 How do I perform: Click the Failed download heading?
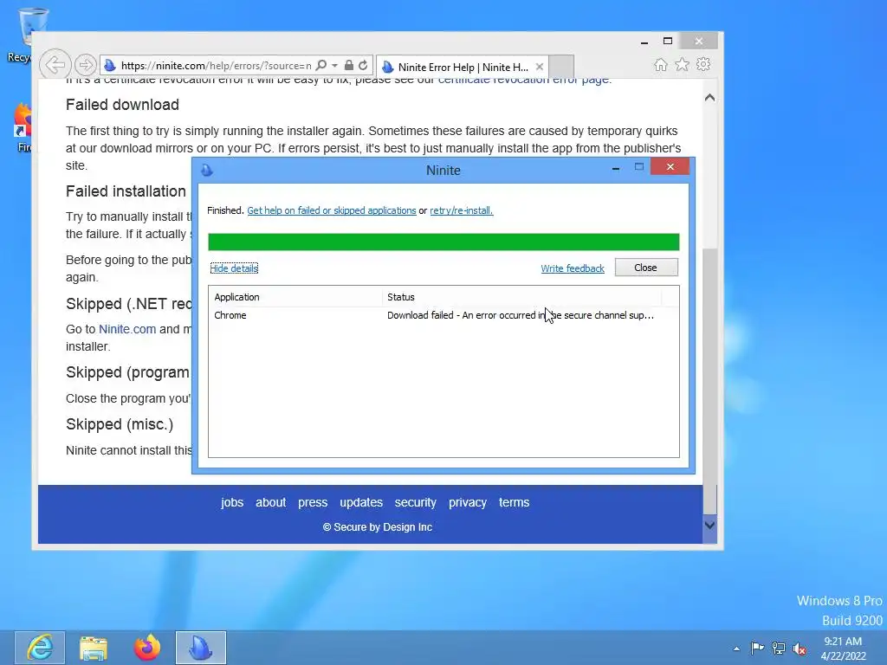click(122, 105)
